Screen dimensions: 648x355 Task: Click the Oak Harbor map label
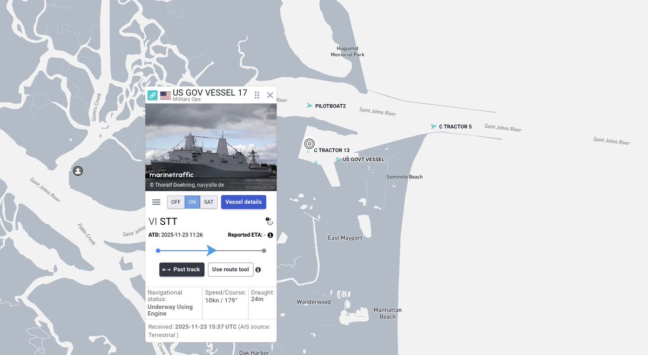pyautogui.click(x=254, y=352)
